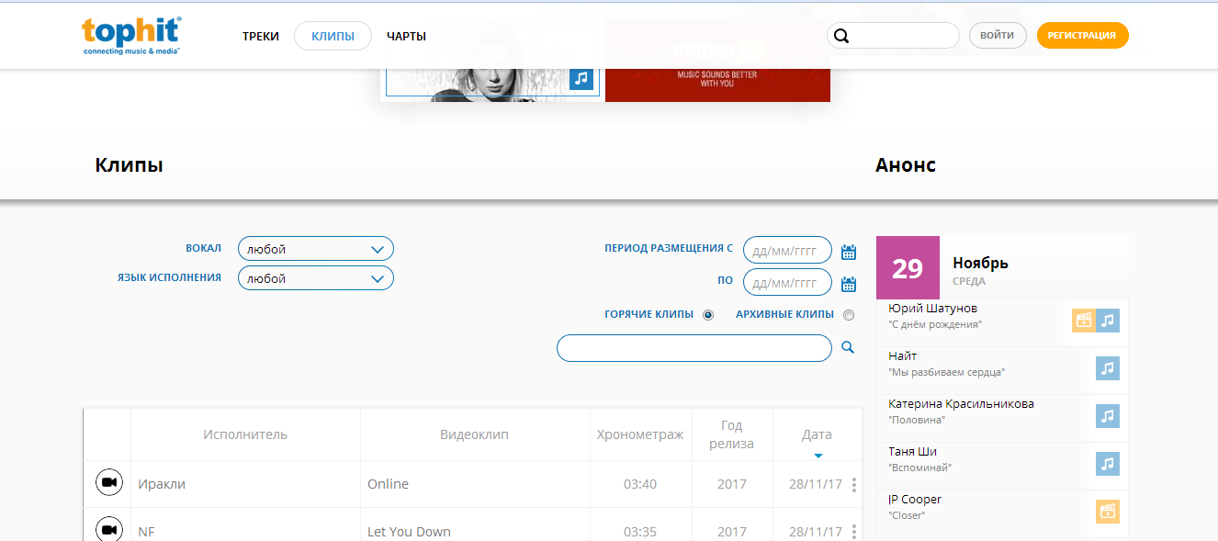Open the 'Треки' menu item
1218x541 pixels.
[x=261, y=36]
